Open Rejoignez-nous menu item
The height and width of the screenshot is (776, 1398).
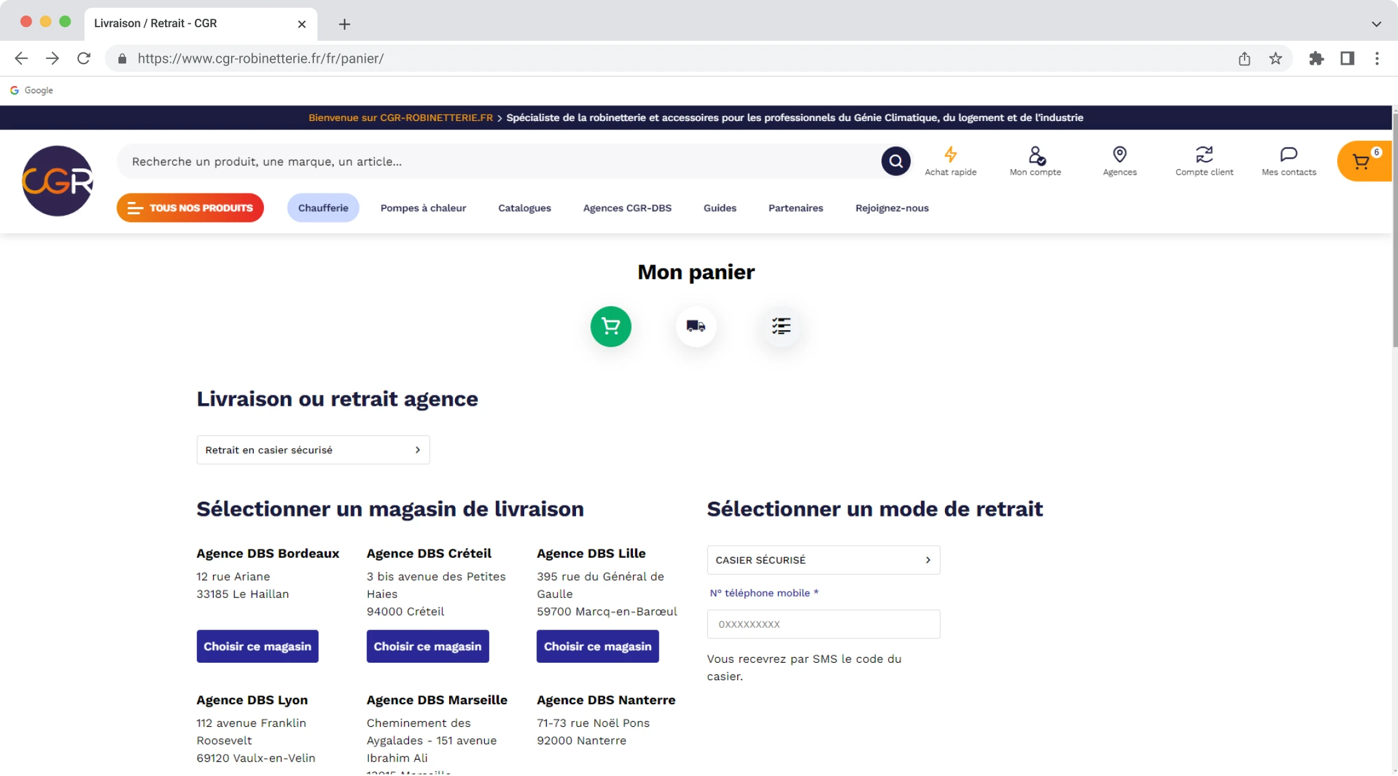point(892,208)
